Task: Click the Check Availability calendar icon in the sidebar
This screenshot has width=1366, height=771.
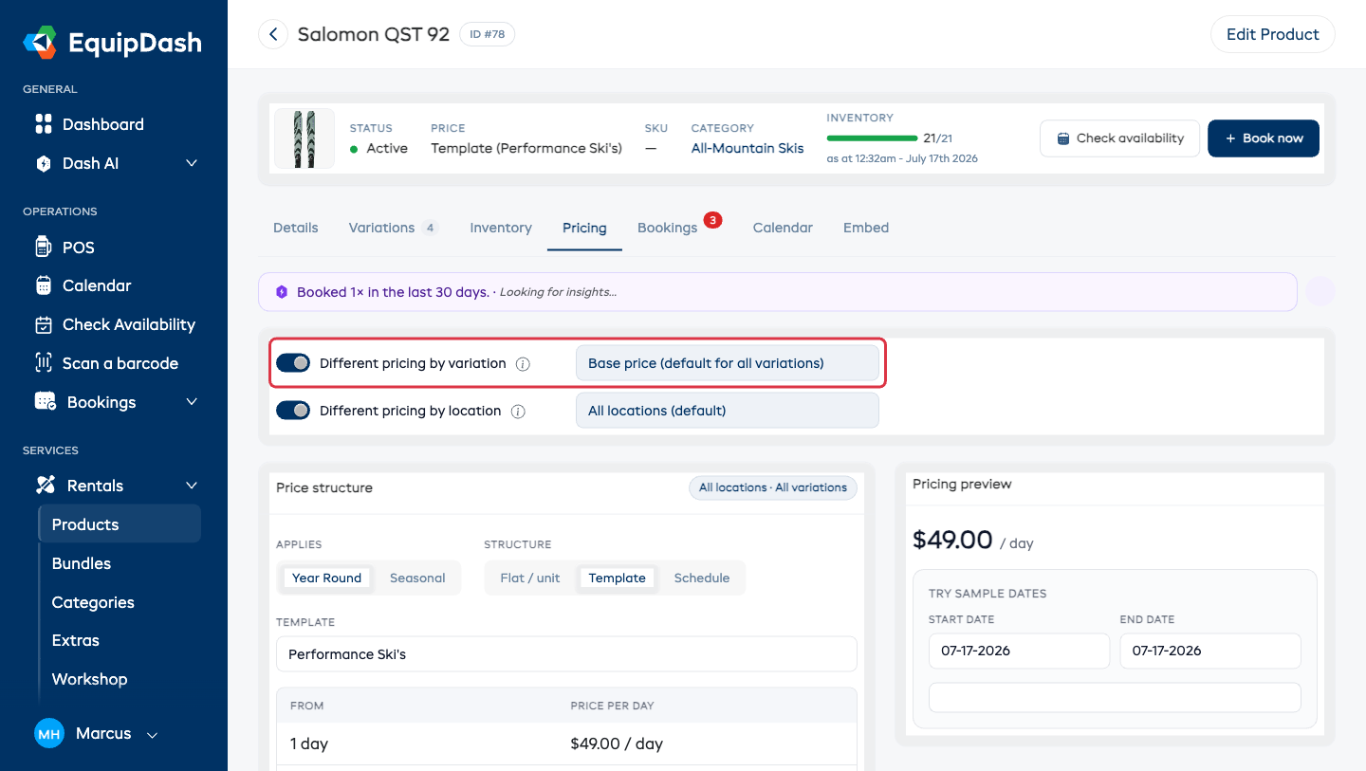Action: [44, 324]
